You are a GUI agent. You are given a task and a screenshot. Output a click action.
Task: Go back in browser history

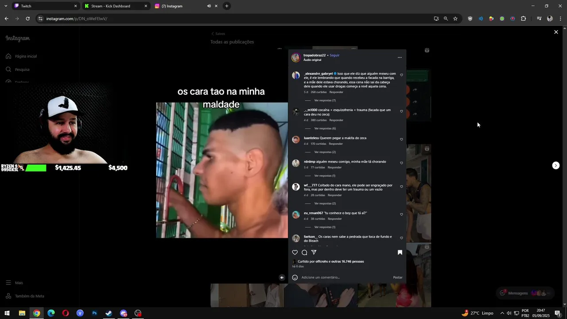point(6,19)
